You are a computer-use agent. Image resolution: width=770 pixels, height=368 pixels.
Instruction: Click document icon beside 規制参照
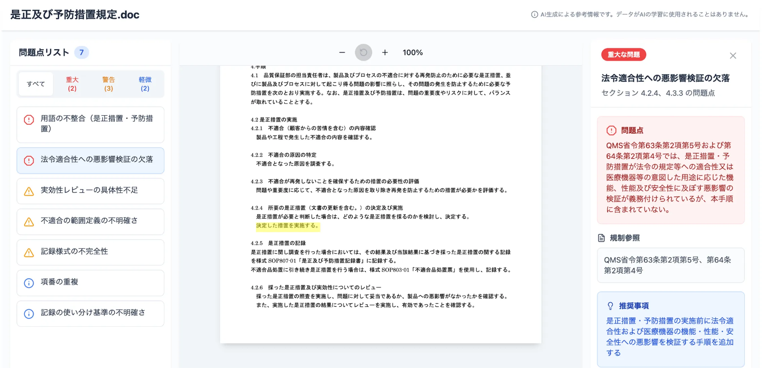(601, 238)
